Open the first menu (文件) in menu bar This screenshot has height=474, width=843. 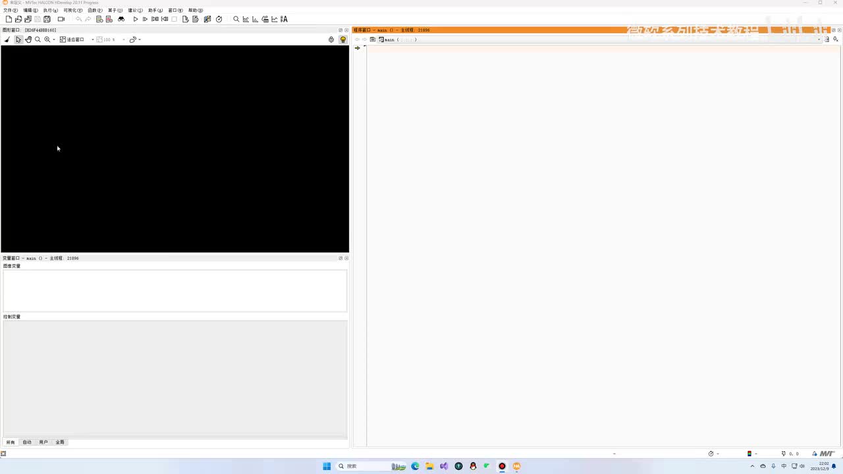pos(11,11)
